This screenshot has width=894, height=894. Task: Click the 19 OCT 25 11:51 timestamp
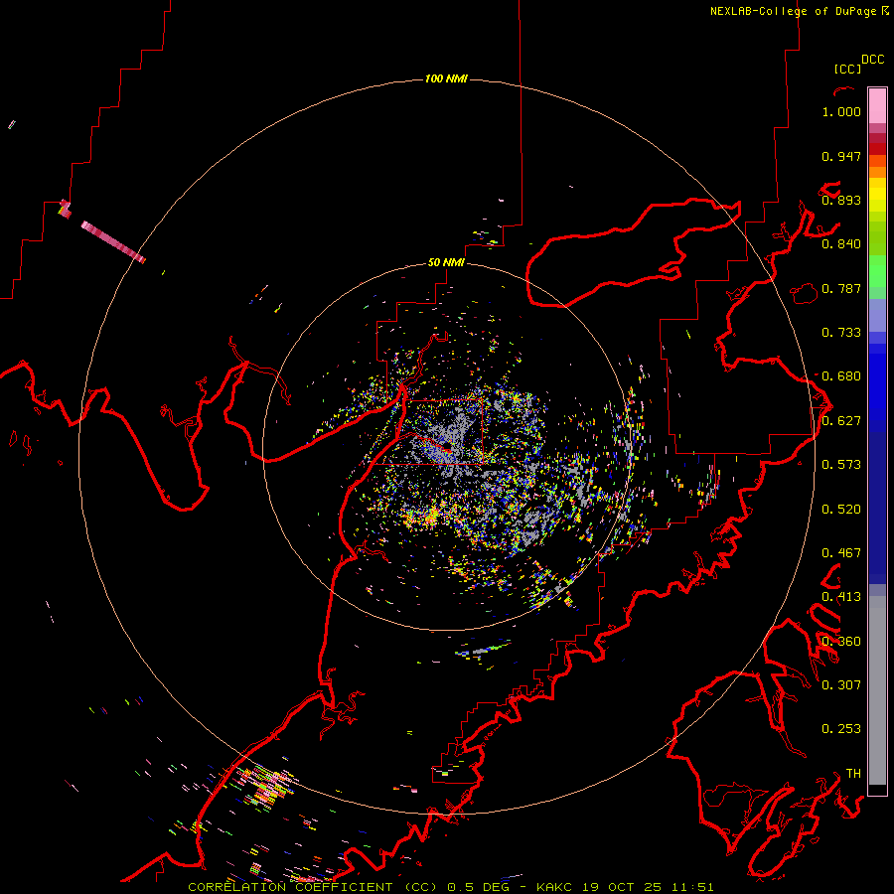click(x=648, y=887)
